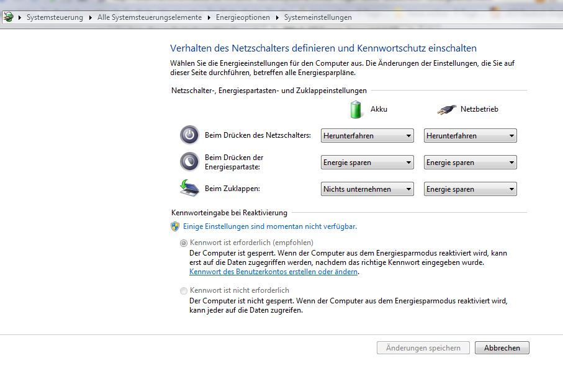This screenshot has width=563, height=384.
Task: Click the power button Netzschalter icon
Action: point(189,135)
